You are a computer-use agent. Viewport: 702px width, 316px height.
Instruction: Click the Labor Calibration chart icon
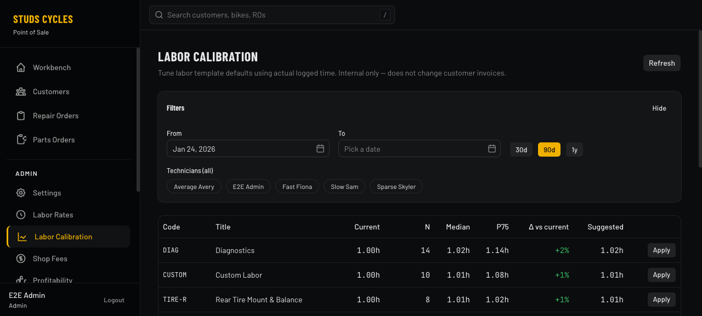(x=22, y=237)
